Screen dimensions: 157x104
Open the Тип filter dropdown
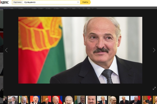pyautogui.click(x=38, y=8)
